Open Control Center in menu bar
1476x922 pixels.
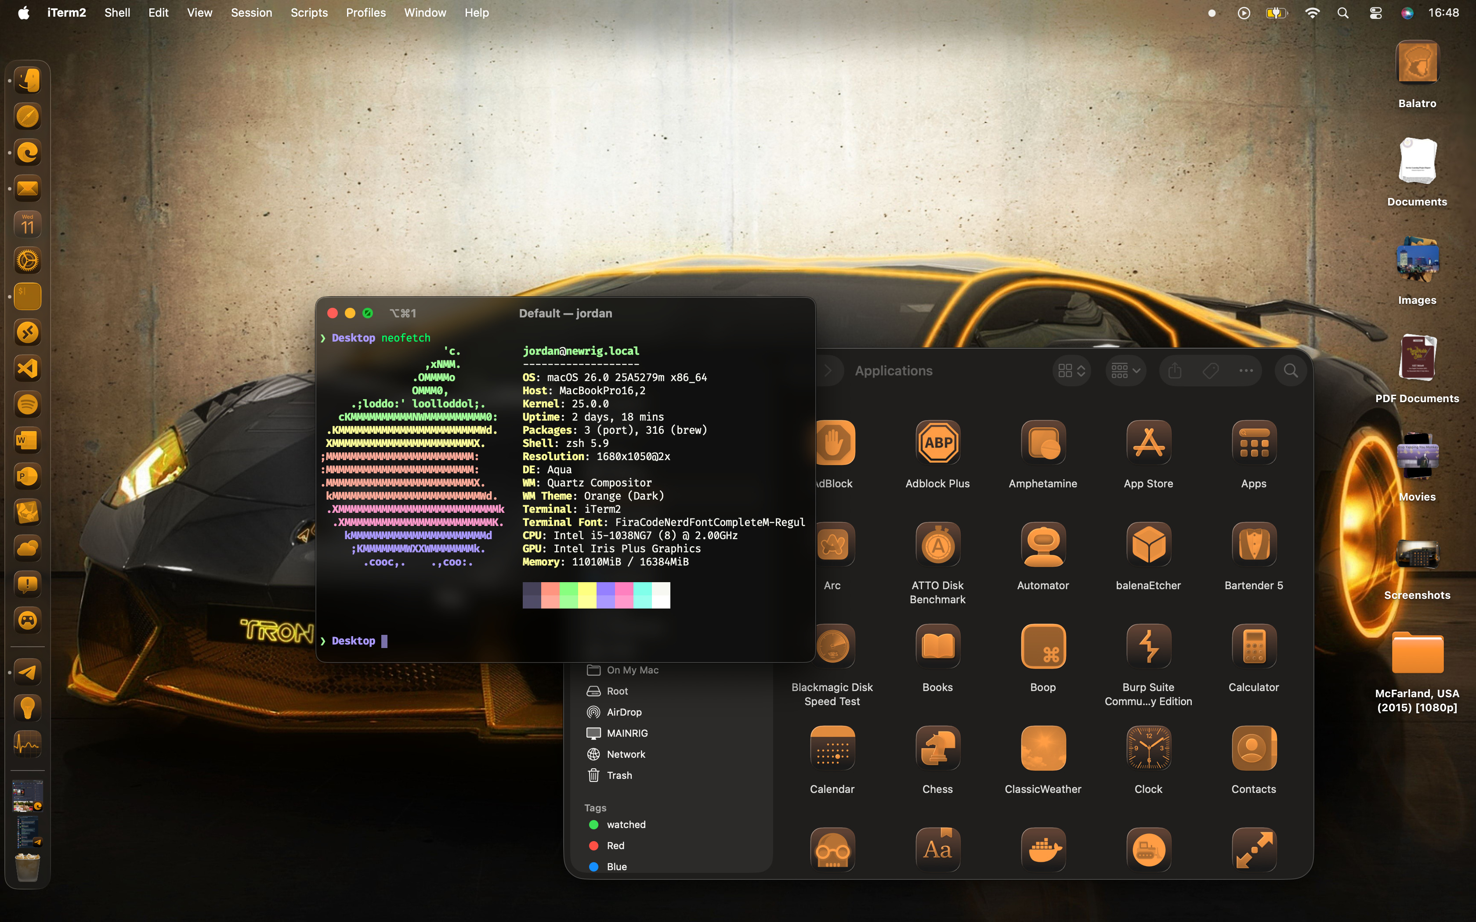[x=1375, y=13]
